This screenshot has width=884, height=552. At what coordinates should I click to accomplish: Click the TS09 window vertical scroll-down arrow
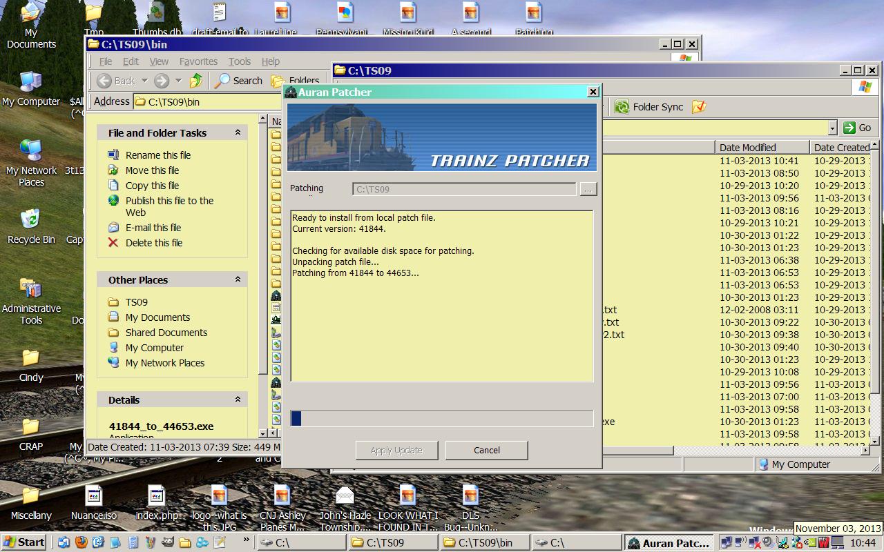(x=875, y=440)
